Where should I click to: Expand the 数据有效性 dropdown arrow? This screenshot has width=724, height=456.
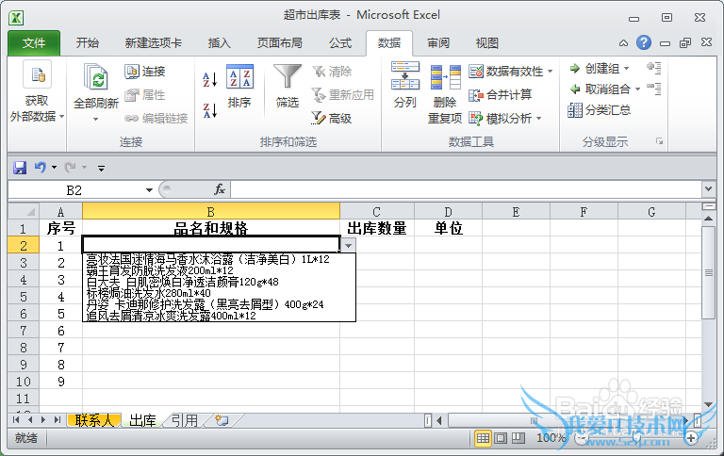click(550, 72)
